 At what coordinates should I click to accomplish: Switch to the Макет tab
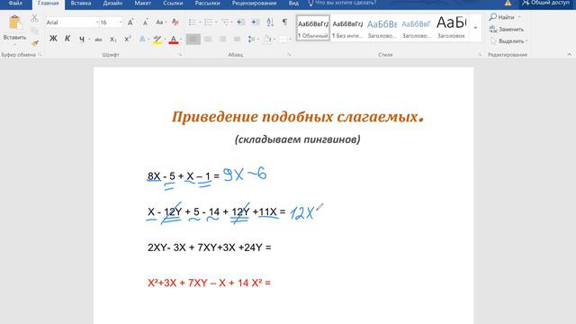(143, 3)
